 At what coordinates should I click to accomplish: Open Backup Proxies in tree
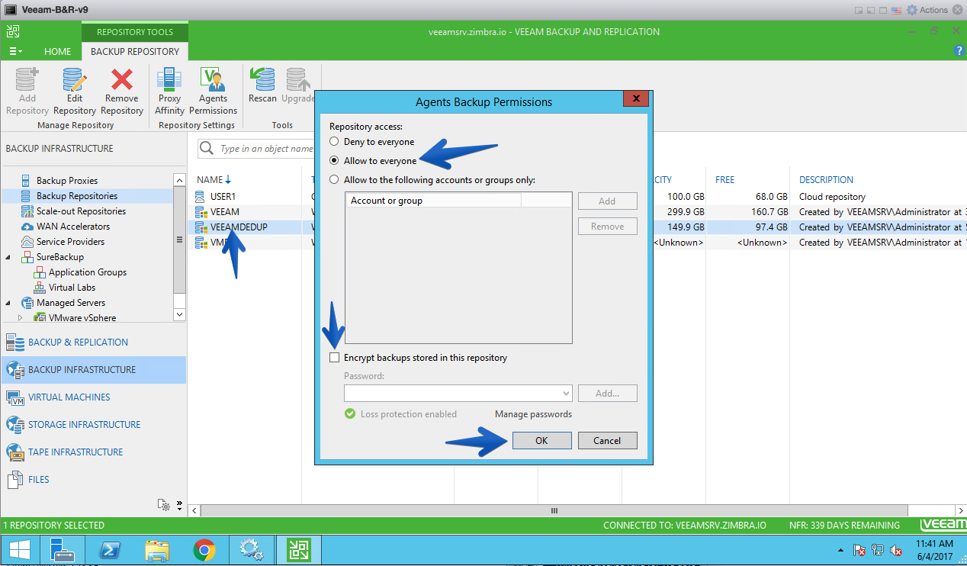[67, 181]
